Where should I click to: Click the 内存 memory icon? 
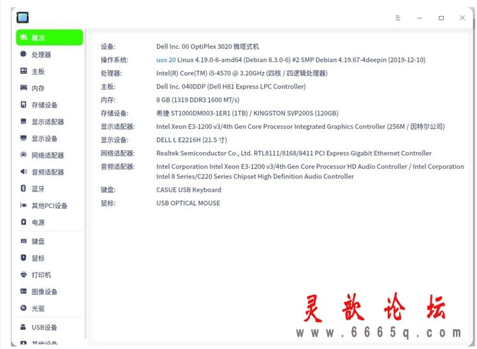(x=24, y=88)
